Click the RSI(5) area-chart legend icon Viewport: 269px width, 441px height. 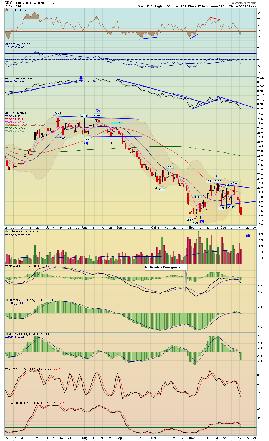tap(7, 10)
